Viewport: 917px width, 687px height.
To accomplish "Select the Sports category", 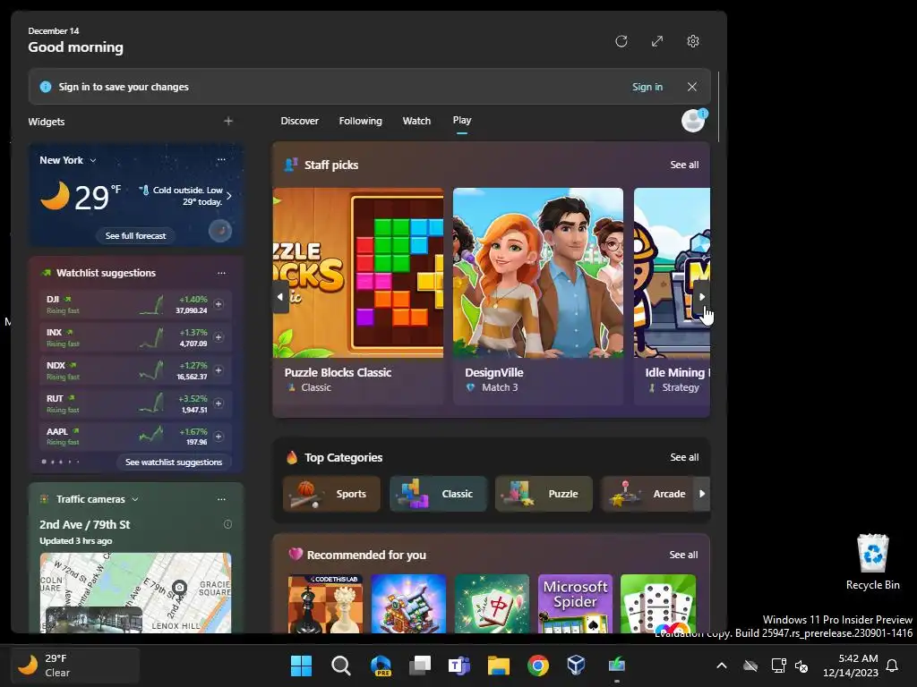I will pos(331,494).
